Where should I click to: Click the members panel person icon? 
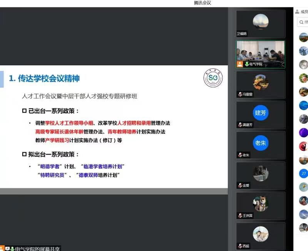pos(297,12)
